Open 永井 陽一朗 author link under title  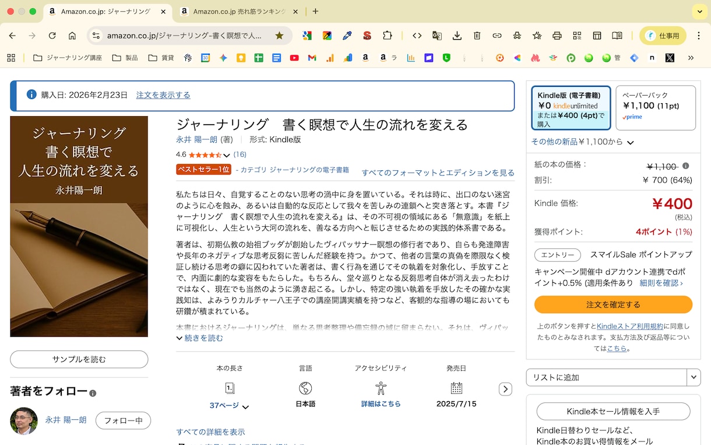[x=196, y=139]
